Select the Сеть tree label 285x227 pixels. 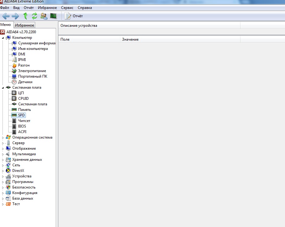click(16, 165)
